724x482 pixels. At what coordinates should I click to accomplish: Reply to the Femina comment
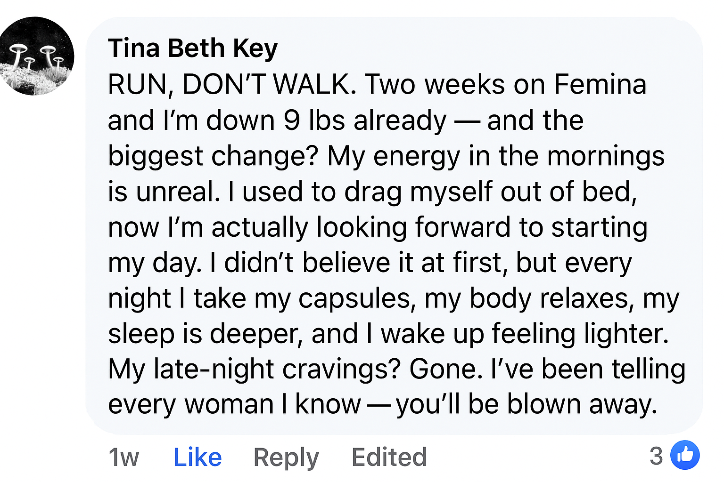coord(286,457)
